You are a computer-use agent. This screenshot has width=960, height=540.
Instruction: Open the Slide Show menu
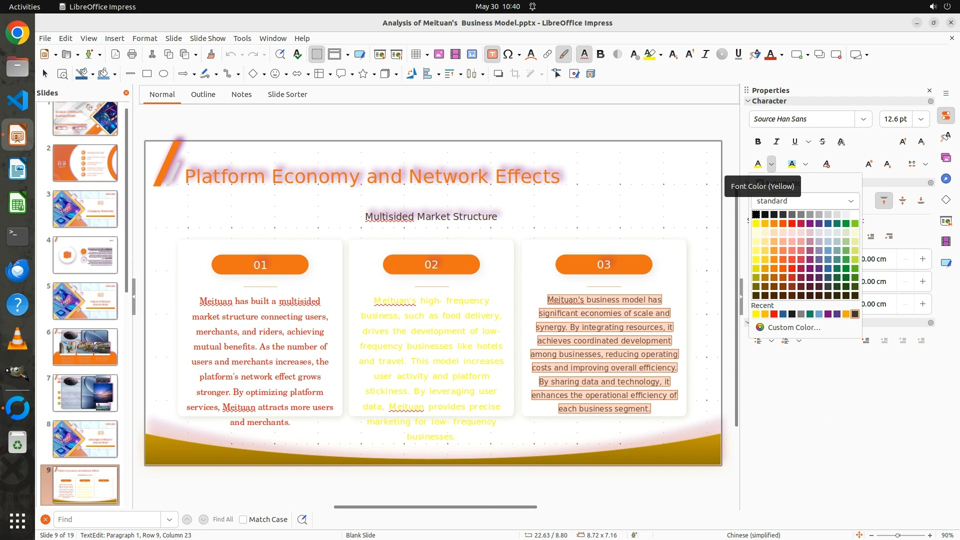(x=207, y=38)
